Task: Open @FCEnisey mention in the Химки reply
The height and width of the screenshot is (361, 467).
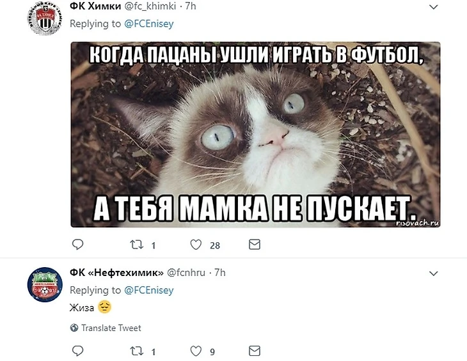Action: pos(148,24)
